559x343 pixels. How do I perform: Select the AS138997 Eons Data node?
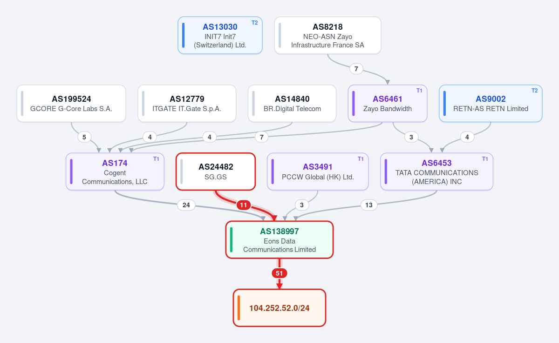coord(279,240)
